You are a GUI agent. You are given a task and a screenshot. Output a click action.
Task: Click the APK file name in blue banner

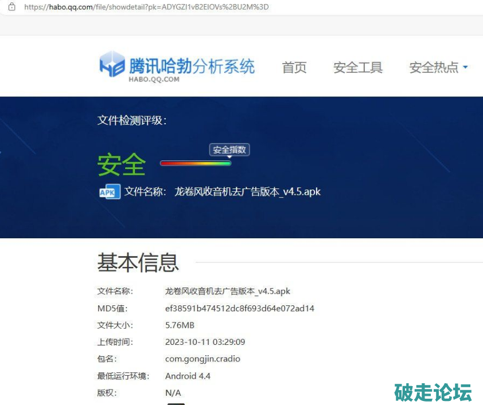247,192
